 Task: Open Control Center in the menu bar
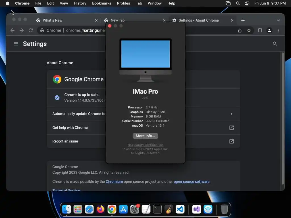(x=247, y=3)
